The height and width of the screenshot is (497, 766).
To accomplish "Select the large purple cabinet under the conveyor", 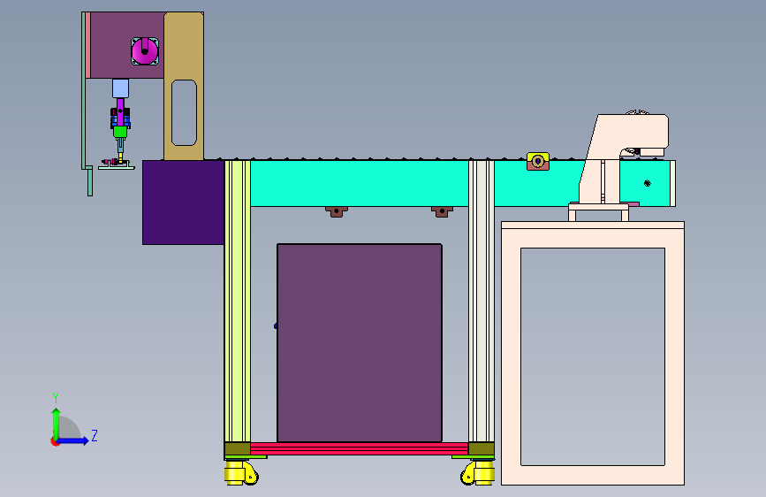I will point(360,343).
